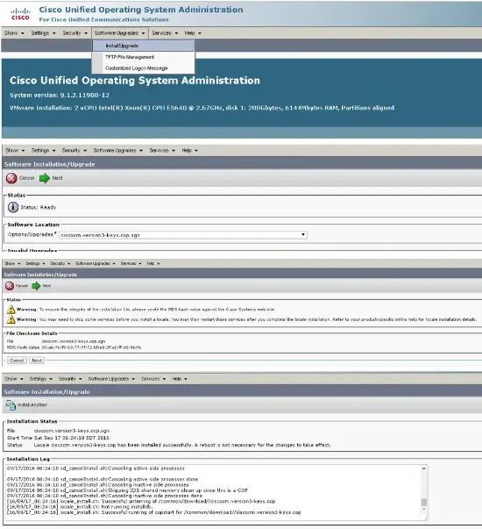
Task: Click log line 'Successful untarring of' cop file
Action: pos(141,501)
